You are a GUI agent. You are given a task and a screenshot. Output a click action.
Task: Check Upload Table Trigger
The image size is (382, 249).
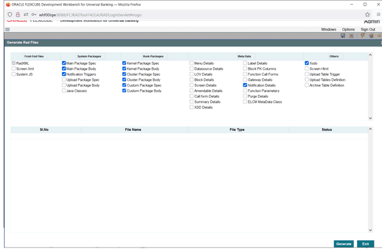point(307,74)
